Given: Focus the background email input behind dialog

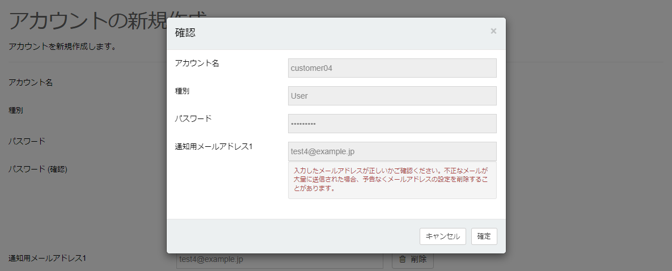Looking at the screenshot, I should pos(280,261).
